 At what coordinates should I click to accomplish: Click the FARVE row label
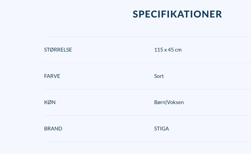pos(52,76)
